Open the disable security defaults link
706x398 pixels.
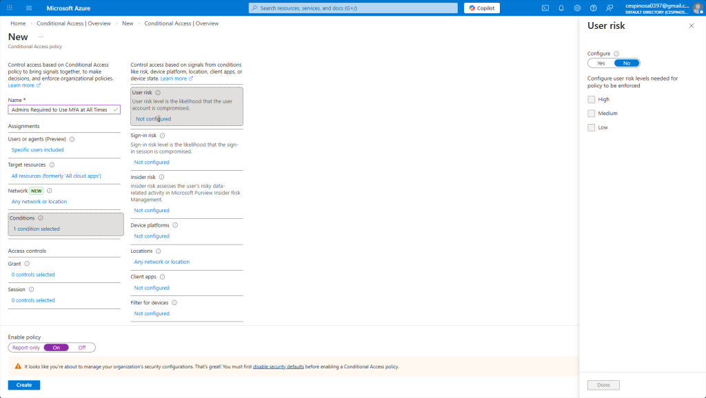point(278,367)
